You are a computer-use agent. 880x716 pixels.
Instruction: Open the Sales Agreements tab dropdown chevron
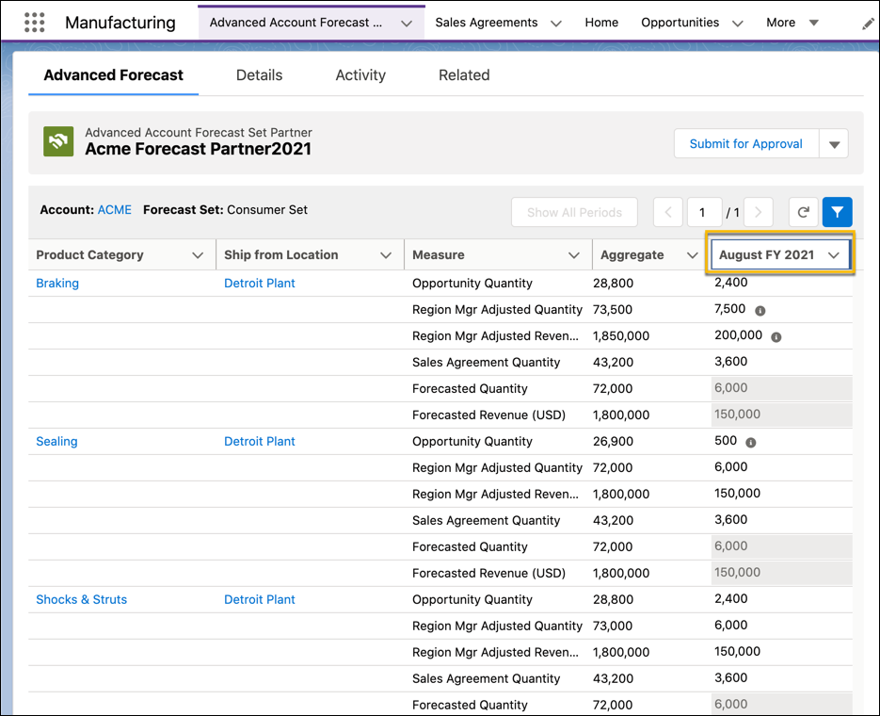(556, 24)
